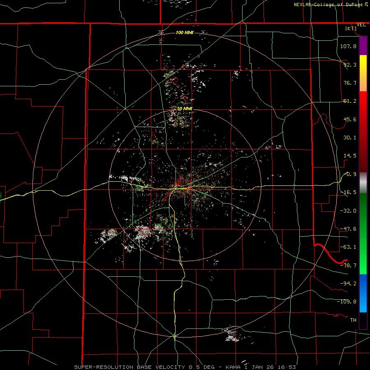
Task: Click the 30.1 velocity scale value
Action: [x=350, y=138]
